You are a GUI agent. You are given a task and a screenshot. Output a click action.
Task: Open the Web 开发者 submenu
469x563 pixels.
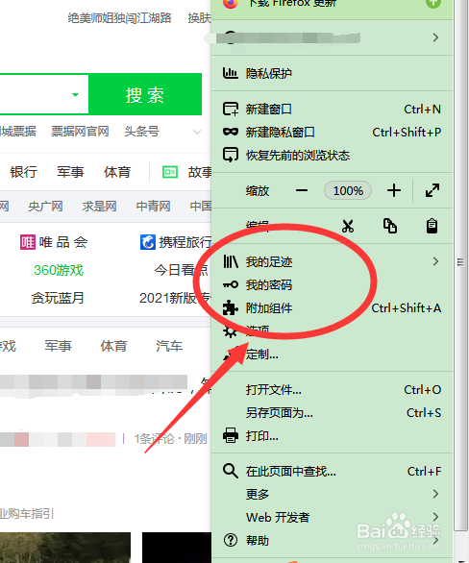coord(332,517)
